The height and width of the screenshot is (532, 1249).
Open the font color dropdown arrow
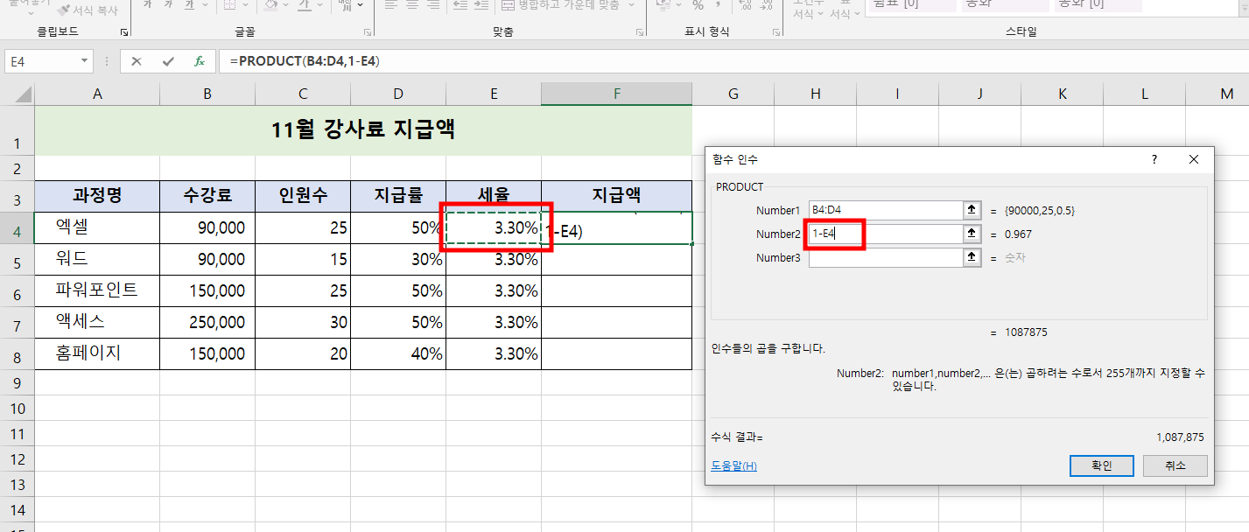pyautogui.click(x=319, y=5)
